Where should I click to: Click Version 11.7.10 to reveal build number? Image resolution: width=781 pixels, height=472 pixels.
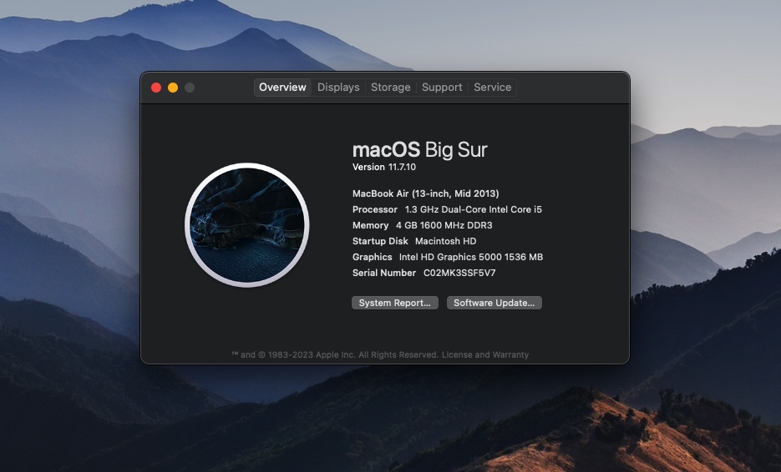(x=385, y=167)
